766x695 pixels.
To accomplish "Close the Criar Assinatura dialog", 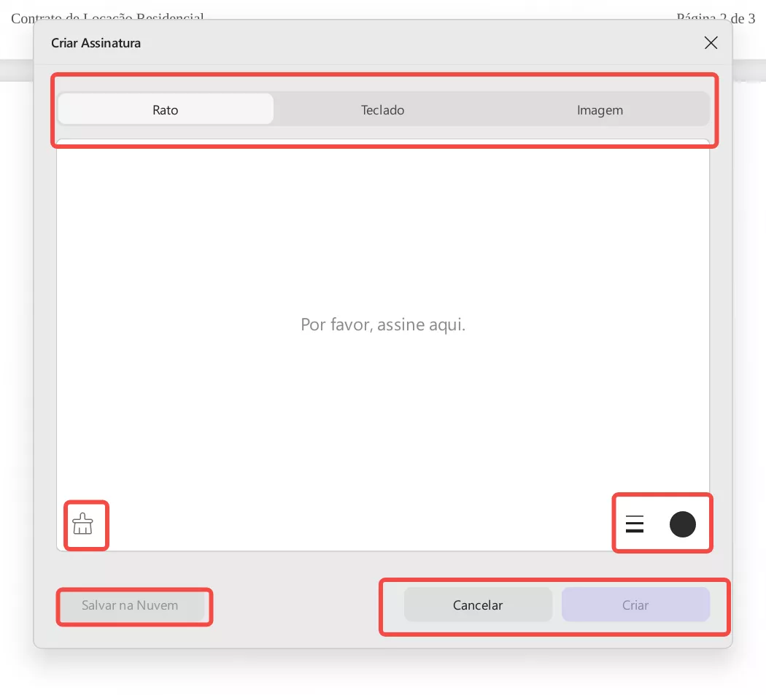I will pyautogui.click(x=711, y=43).
